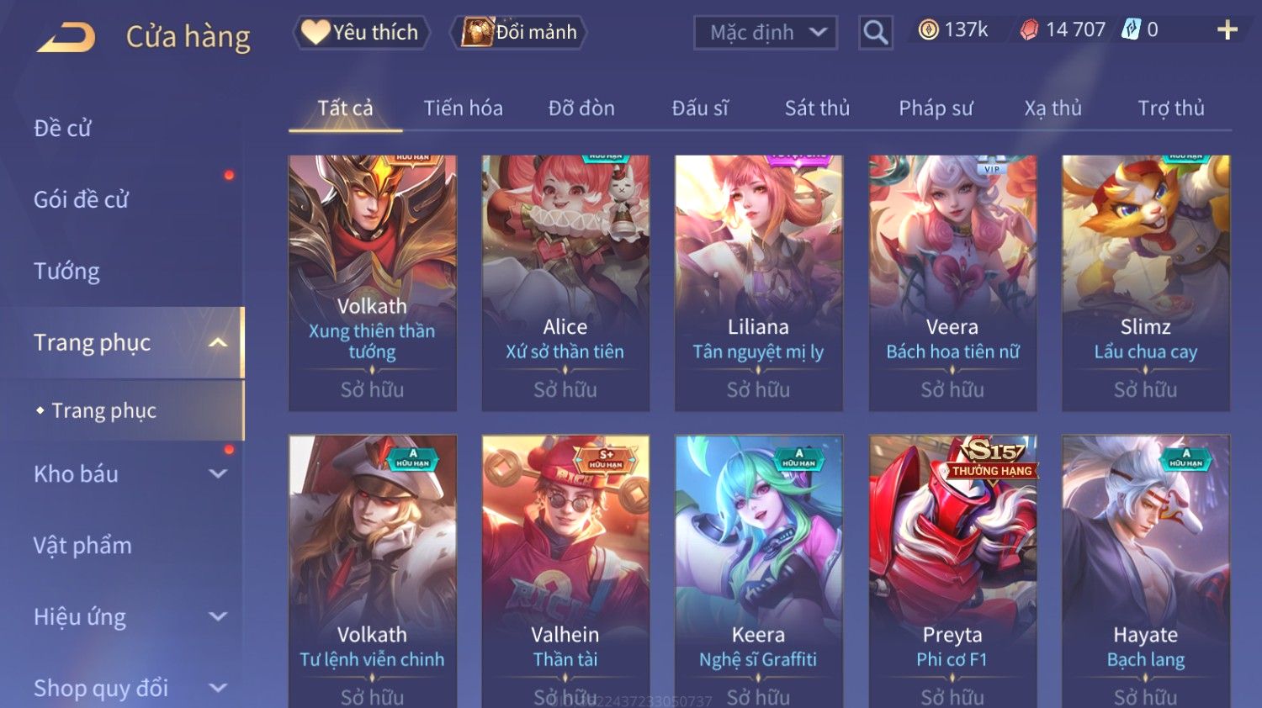
Task: Tap the chest icon on Đổi mảnh
Action: [x=477, y=32]
